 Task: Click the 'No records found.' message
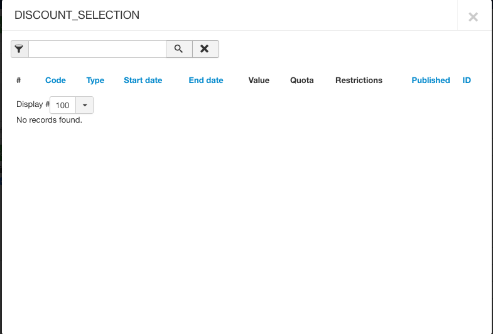[49, 120]
